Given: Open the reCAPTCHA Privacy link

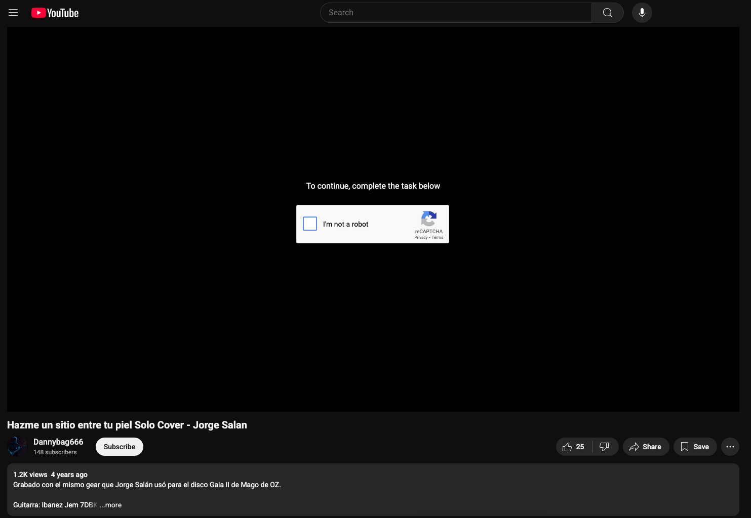Looking at the screenshot, I should tap(421, 237).
